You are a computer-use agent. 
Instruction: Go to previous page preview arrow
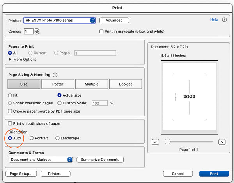pyautogui.click(x=155, y=142)
